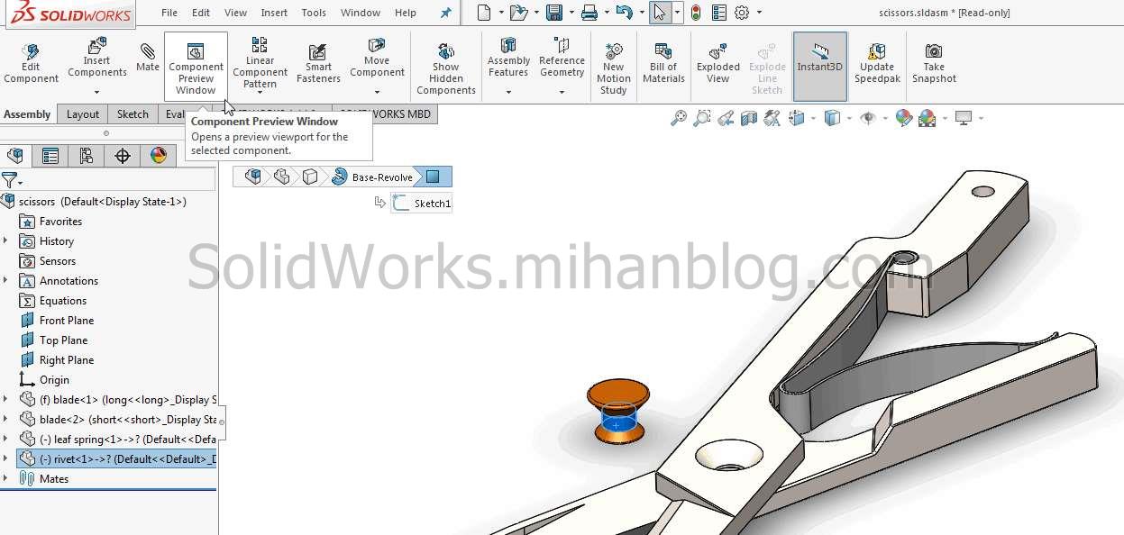Click Show Hidden Components

point(445,68)
